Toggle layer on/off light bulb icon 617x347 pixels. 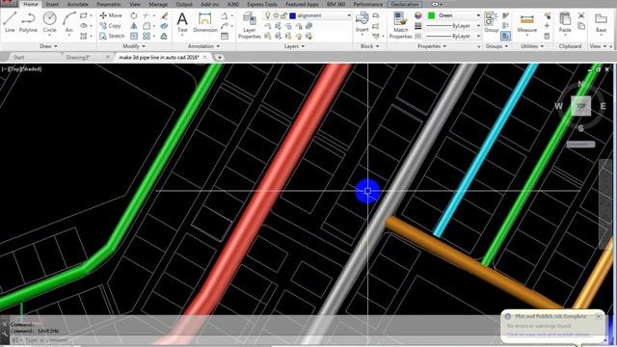click(268, 15)
